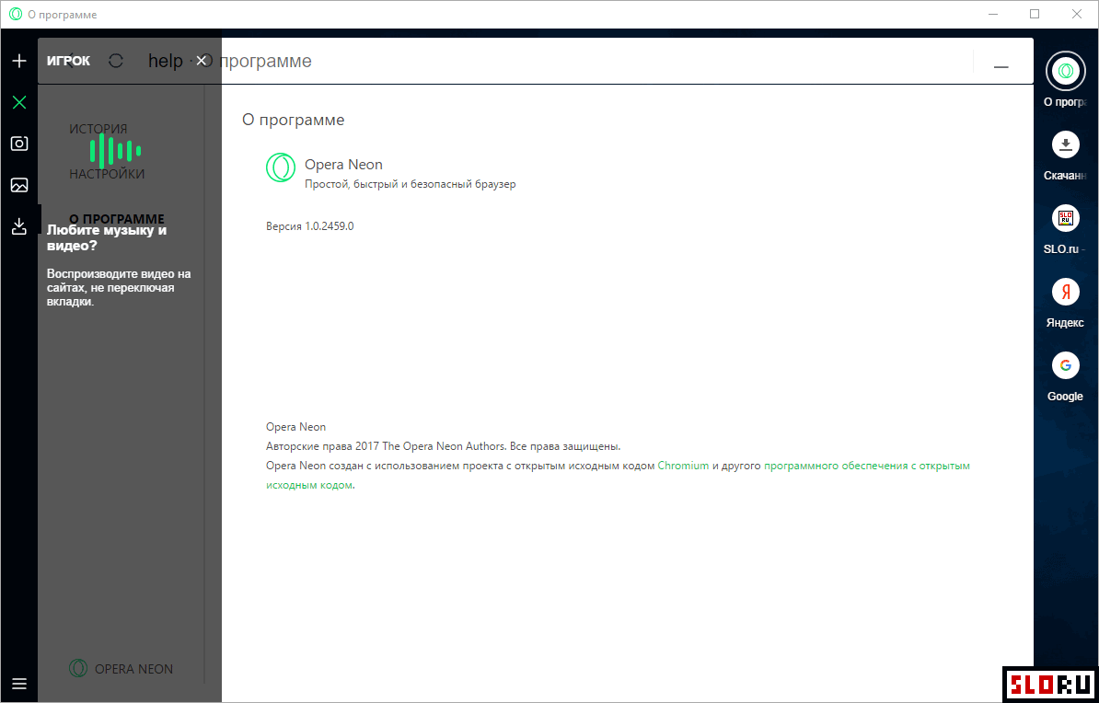
Task: Click the Opera icon in the window title bar
Action: tap(16, 15)
